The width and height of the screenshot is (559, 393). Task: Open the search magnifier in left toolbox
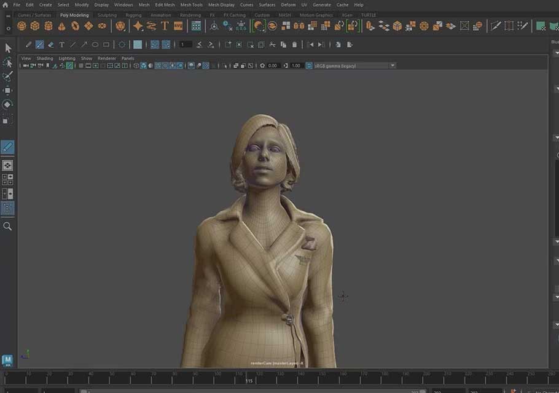(x=7, y=226)
